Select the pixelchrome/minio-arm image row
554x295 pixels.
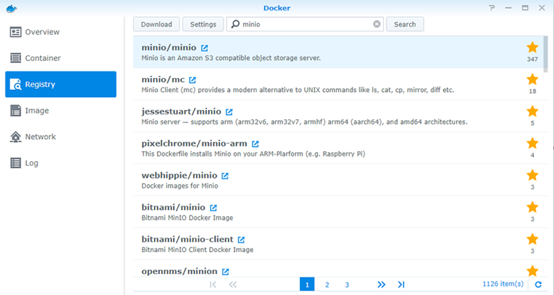point(337,148)
